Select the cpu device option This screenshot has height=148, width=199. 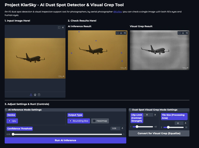pyautogui.click(x=12, y=121)
